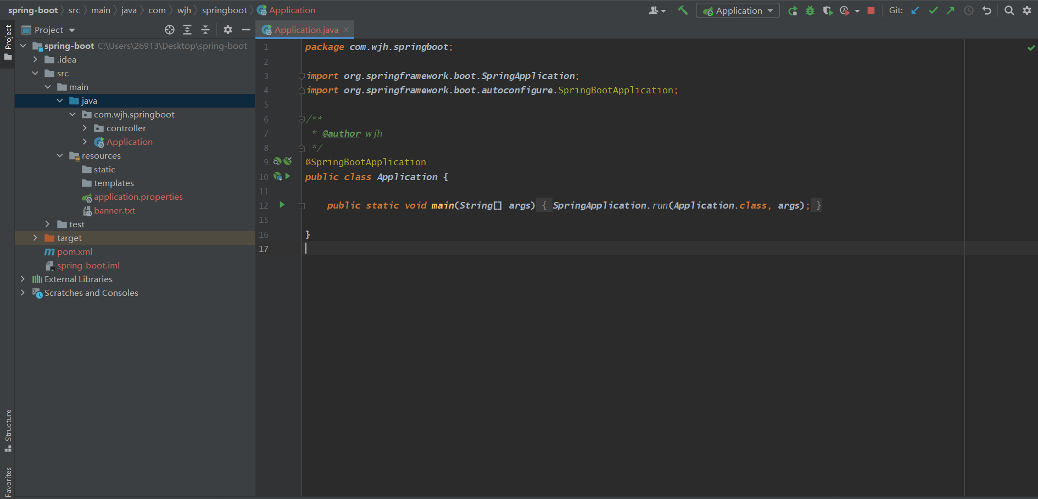Show Git history clock icon
Image resolution: width=1038 pixels, height=499 pixels.
pyautogui.click(x=969, y=10)
